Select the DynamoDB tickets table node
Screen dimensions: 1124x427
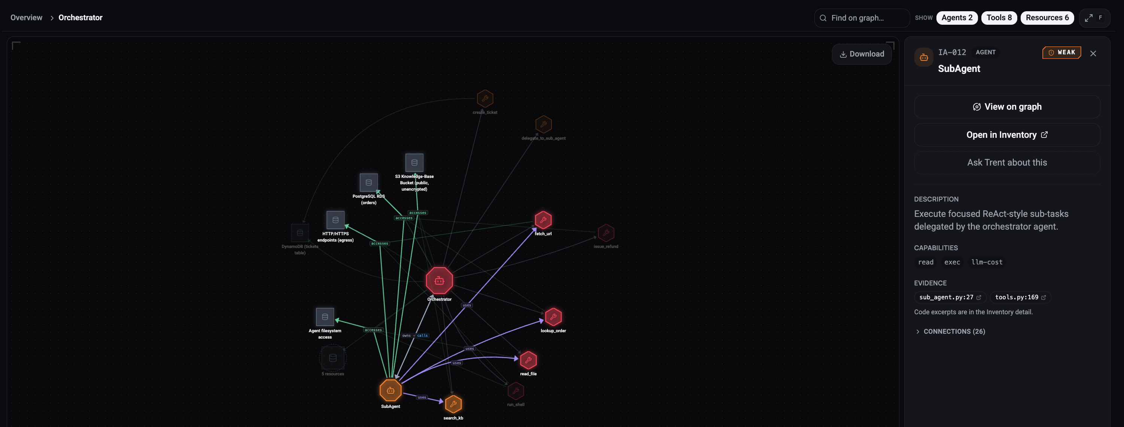click(x=300, y=233)
